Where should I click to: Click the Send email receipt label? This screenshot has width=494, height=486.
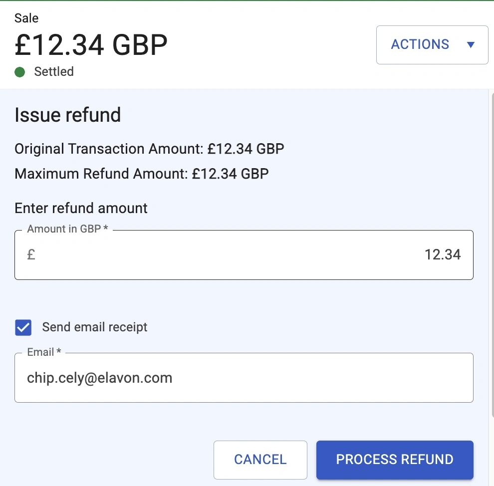[x=95, y=327]
